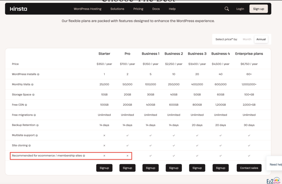Click the Login link
Screen dimensions: 282x184
tap(240, 9)
